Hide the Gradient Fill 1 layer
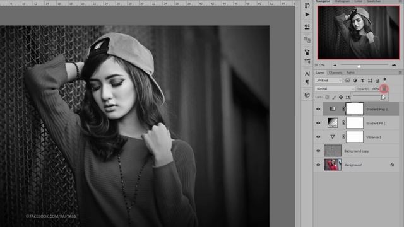The image size is (404, 227). pos(318,123)
